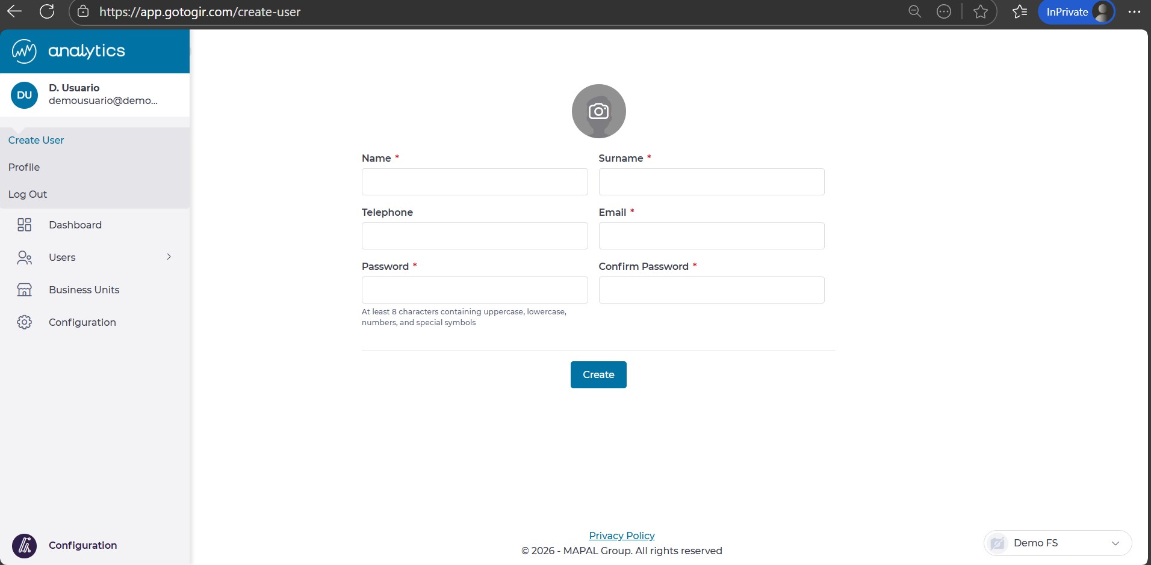The image size is (1151, 565).
Task: Open Dashboard via its grid icon
Action: (x=24, y=225)
